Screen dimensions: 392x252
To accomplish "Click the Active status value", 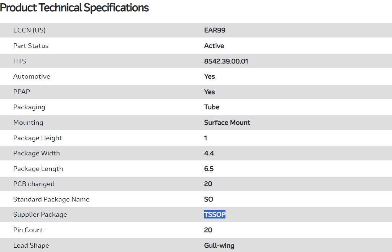I will click(214, 46).
